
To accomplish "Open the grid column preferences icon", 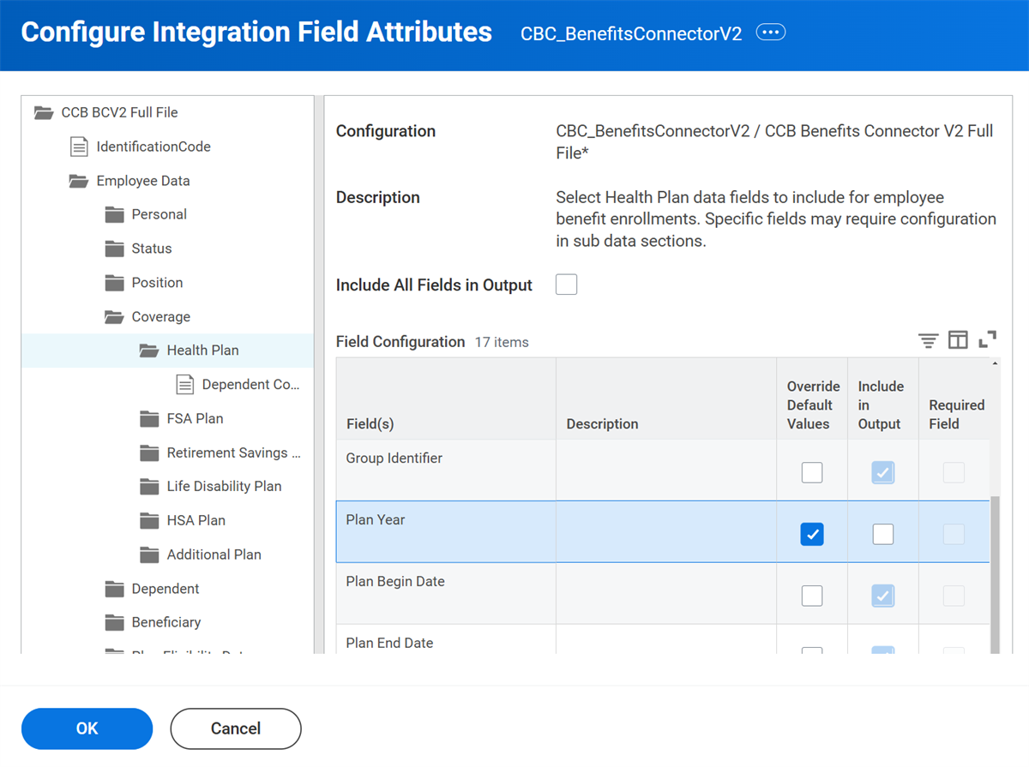I will pyautogui.click(x=958, y=340).
